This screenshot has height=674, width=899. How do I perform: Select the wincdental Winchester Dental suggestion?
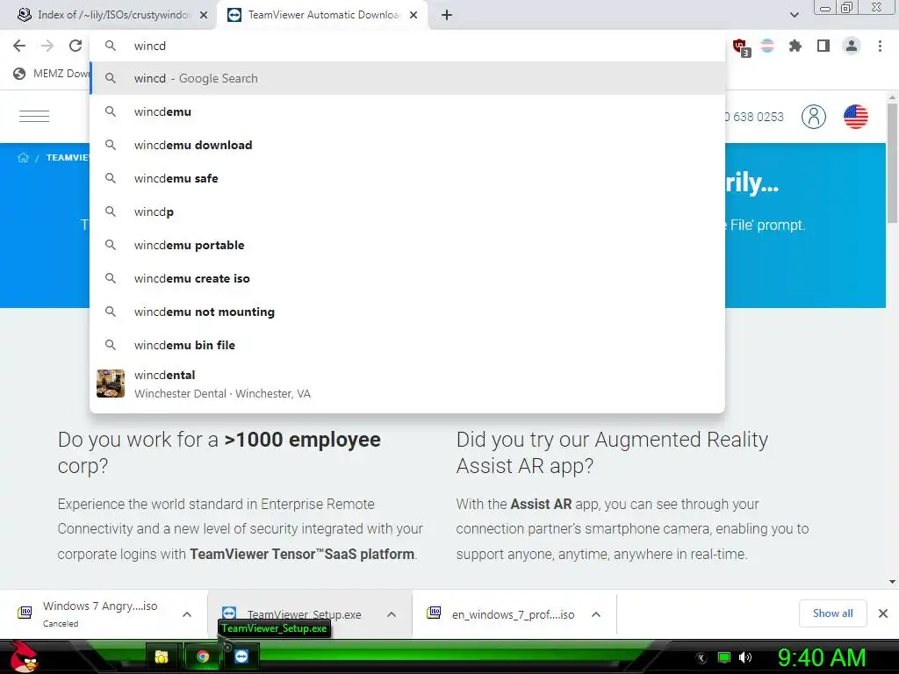coord(407,384)
